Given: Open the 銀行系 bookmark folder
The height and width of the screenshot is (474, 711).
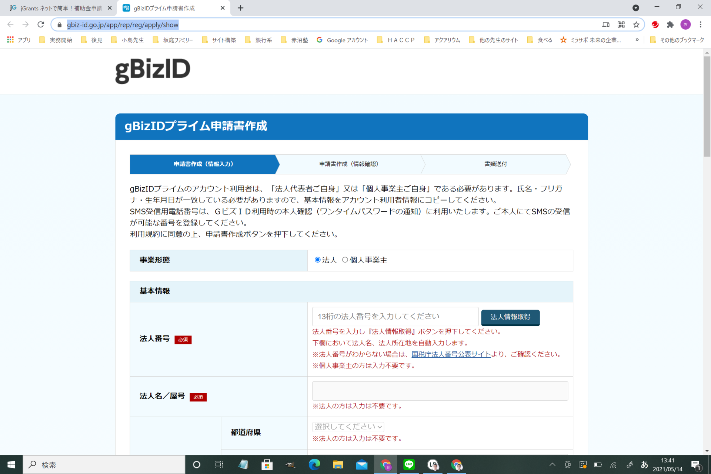Looking at the screenshot, I should (258, 40).
